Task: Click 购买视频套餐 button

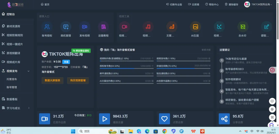Action: pos(78,81)
